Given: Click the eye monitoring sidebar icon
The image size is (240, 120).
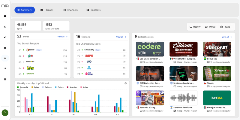Looking at the screenshot, I should [x=5, y=48].
